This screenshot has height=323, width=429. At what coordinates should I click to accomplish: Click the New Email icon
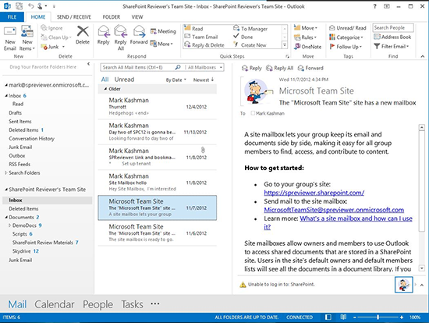coord(10,31)
